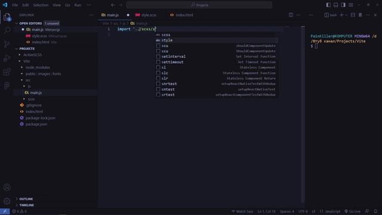Screen dimensions: 382x215
Task: Open the Selection menu
Action: click(41, 5)
